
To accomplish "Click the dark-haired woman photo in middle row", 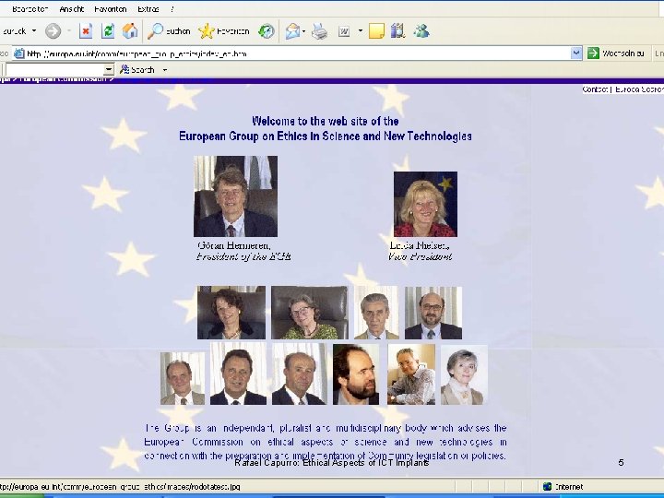I will coord(231,313).
